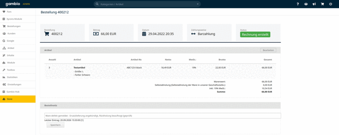The image size is (339, 135).
Task: Open the Gambio Hub sidebar entry
Action: pyautogui.click(x=18, y=92)
